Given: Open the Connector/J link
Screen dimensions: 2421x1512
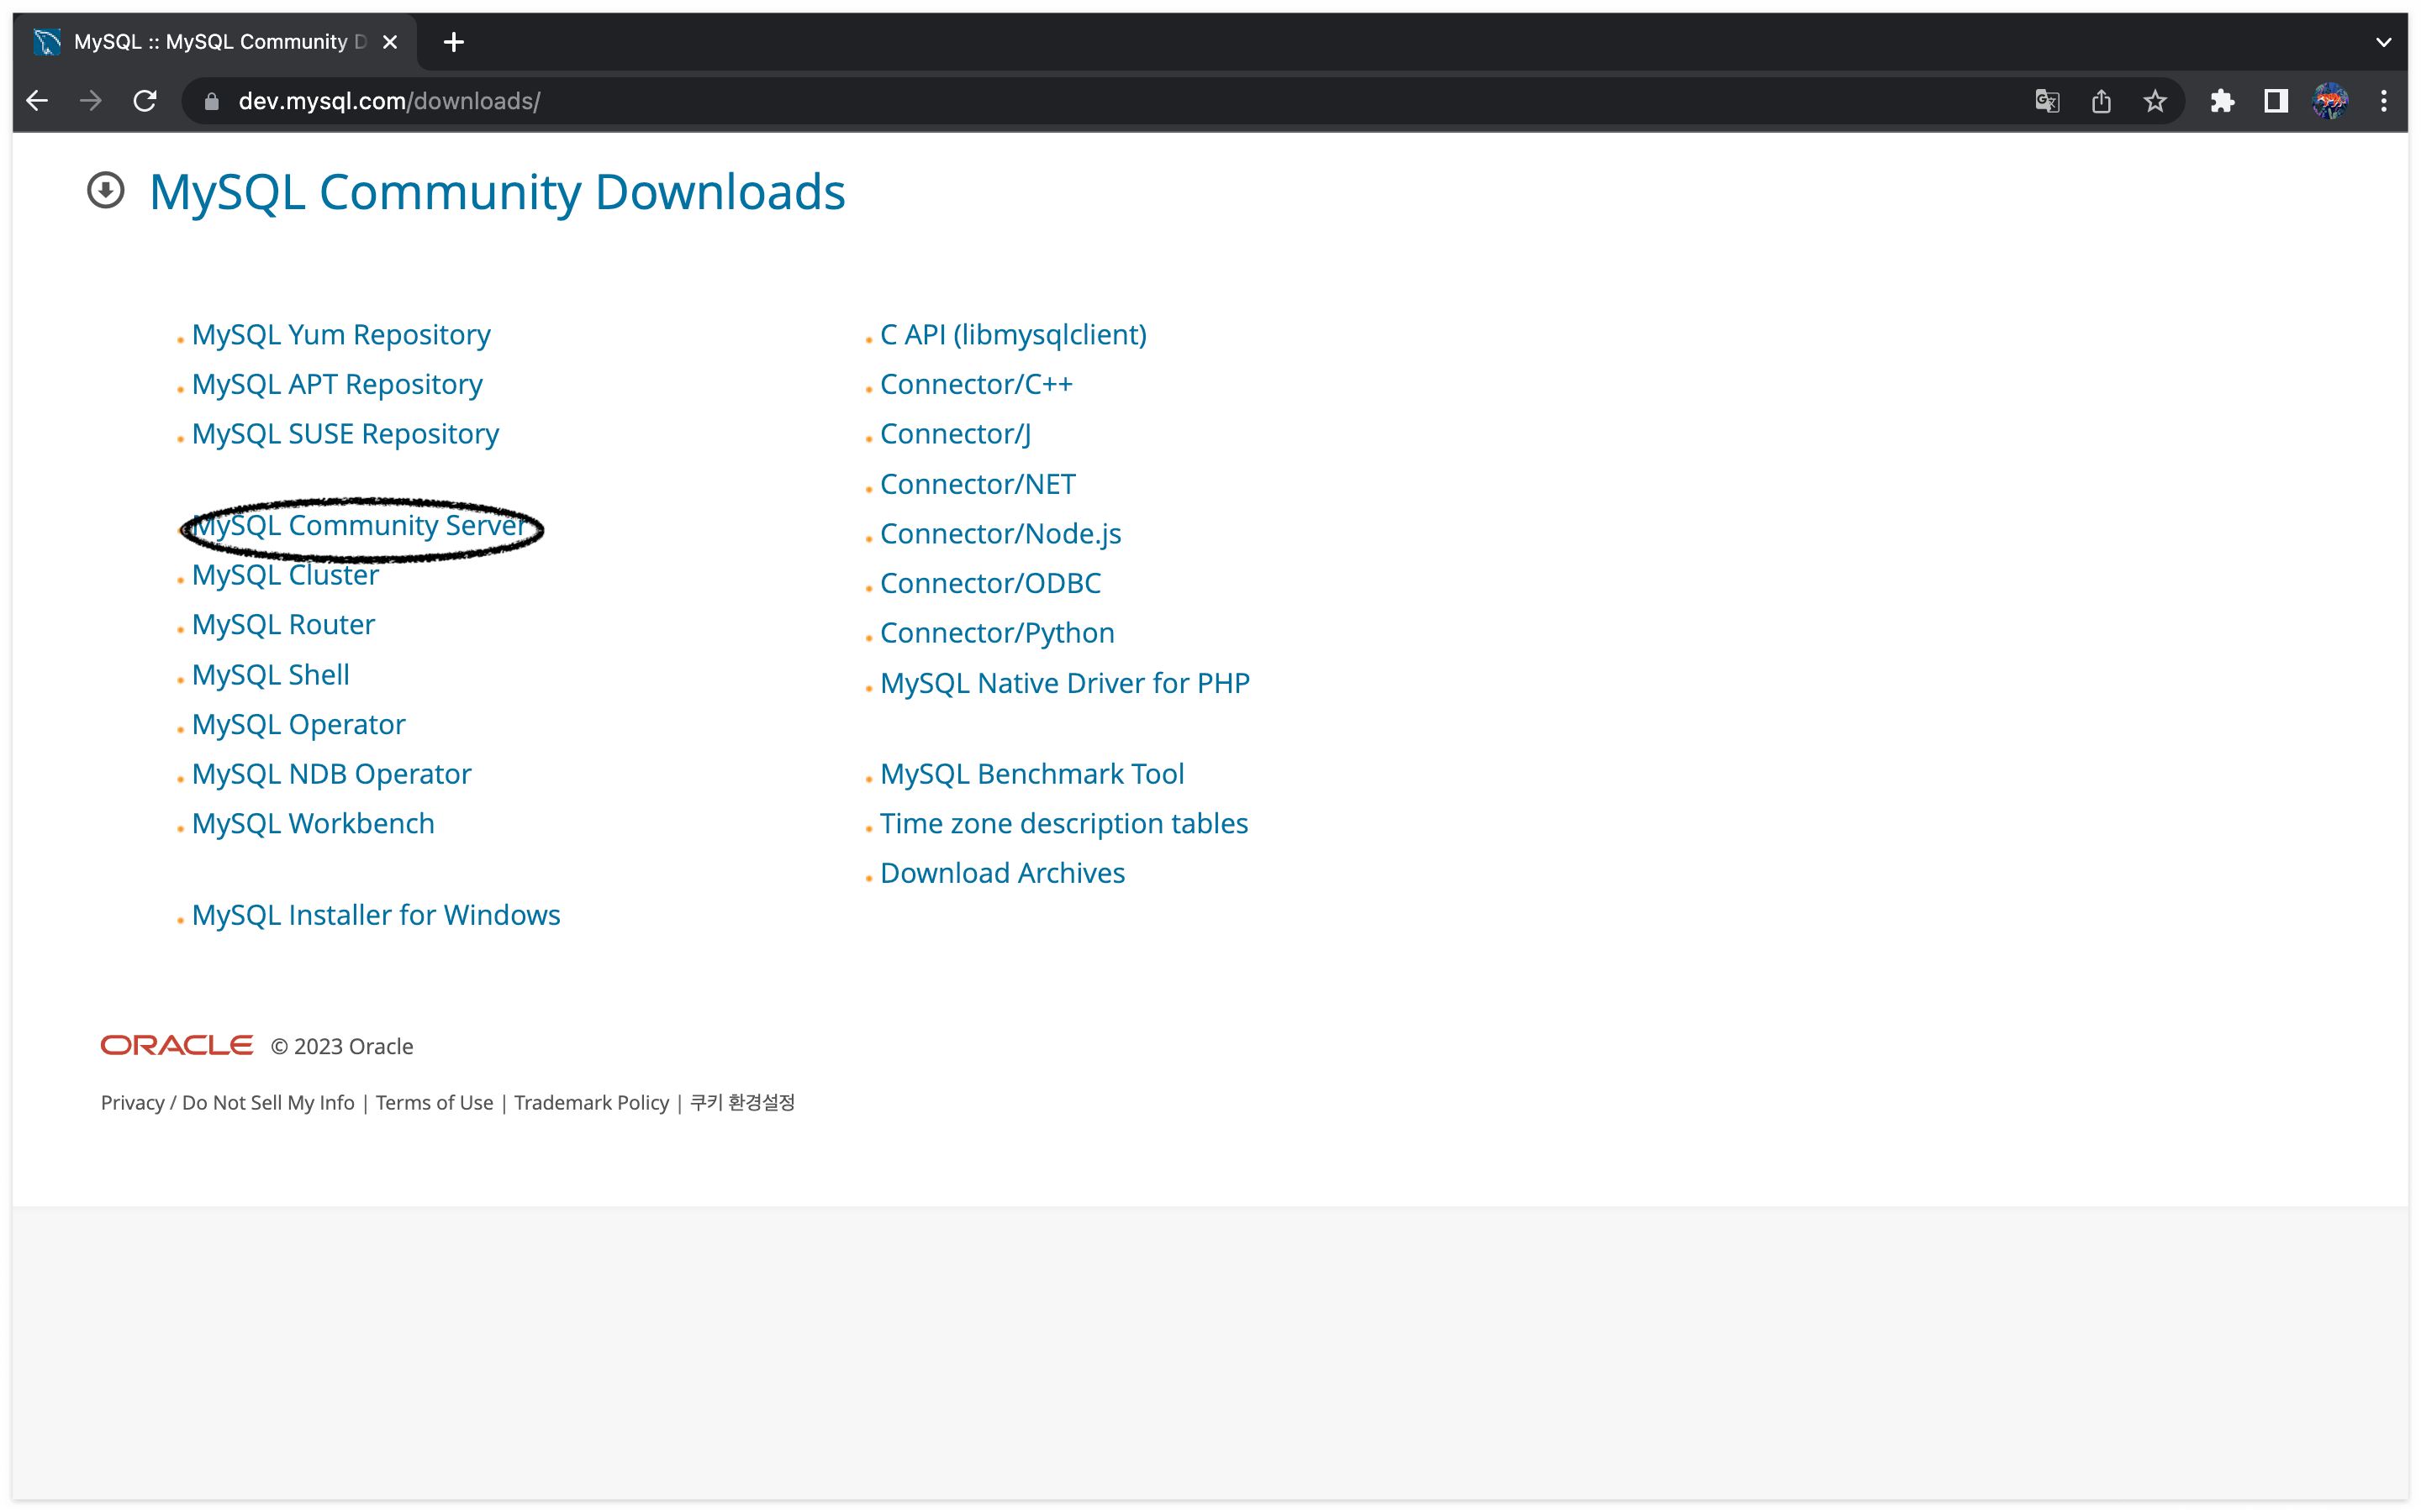Looking at the screenshot, I should pyautogui.click(x=956, y=434).
